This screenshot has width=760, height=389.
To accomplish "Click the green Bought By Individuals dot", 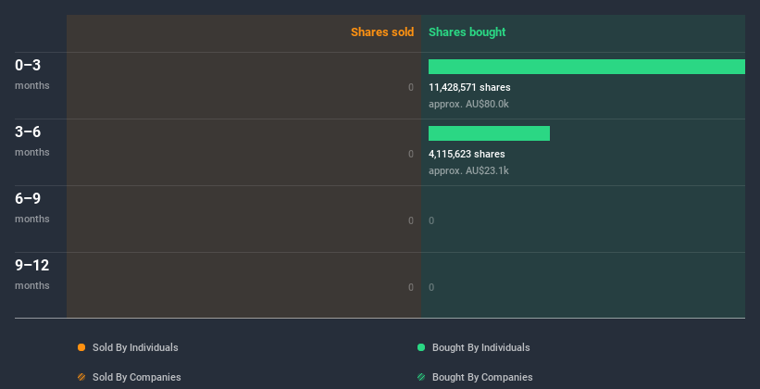I will (421, 347).
